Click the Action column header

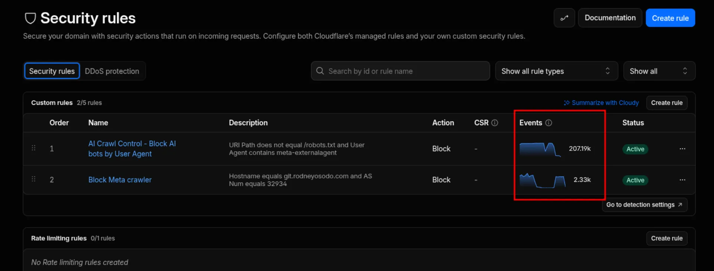tap(443, 123)
